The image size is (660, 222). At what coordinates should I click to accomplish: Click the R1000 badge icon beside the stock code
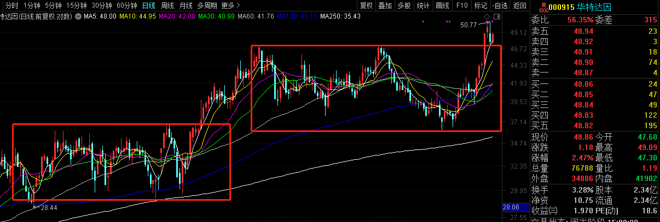point(542,7)
